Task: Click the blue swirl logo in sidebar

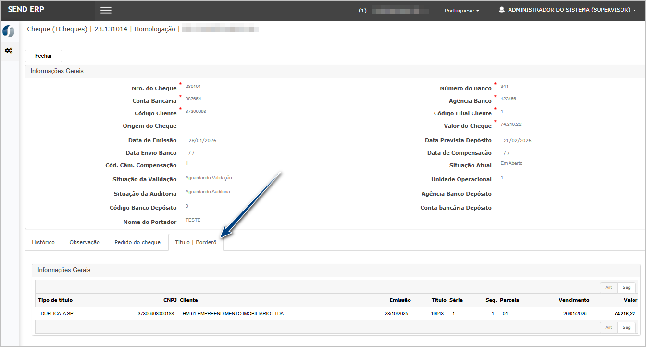Action: (8, 32)
